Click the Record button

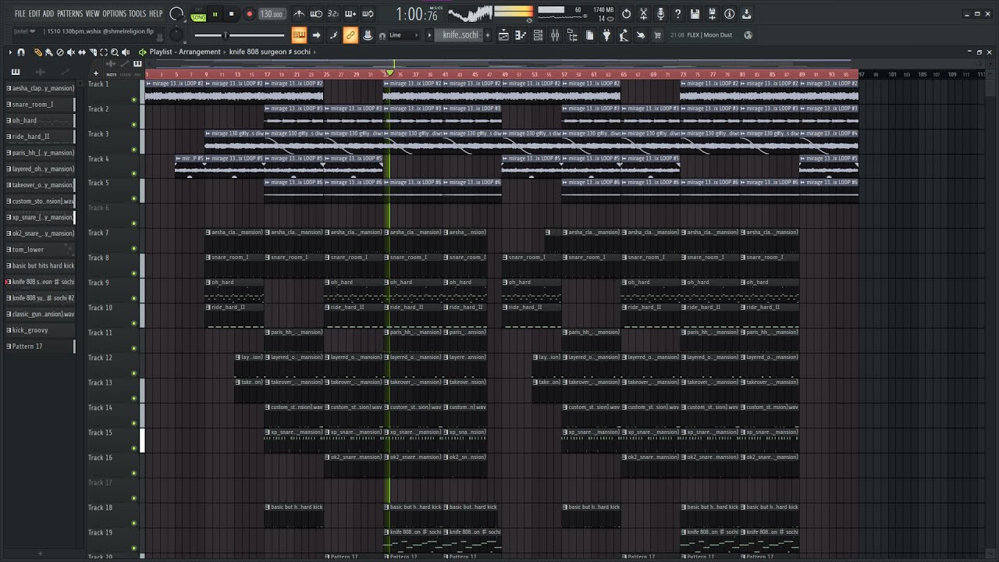249,14
